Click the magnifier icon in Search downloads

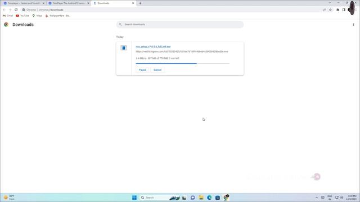tap(120, 25)
